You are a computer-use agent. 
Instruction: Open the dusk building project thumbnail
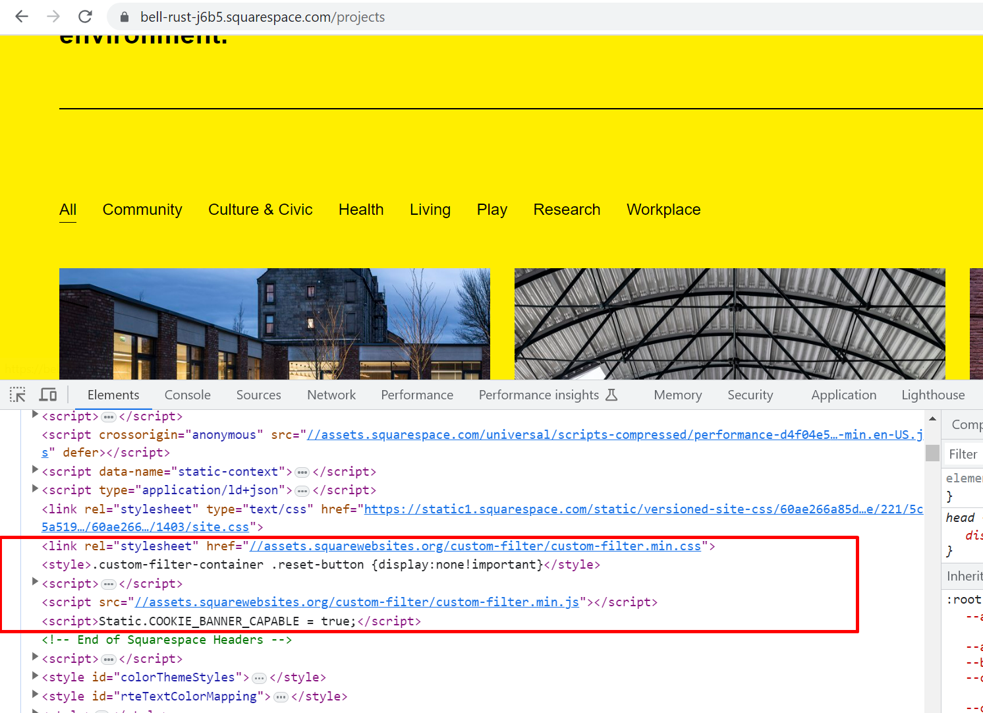[x=275, y=324]
